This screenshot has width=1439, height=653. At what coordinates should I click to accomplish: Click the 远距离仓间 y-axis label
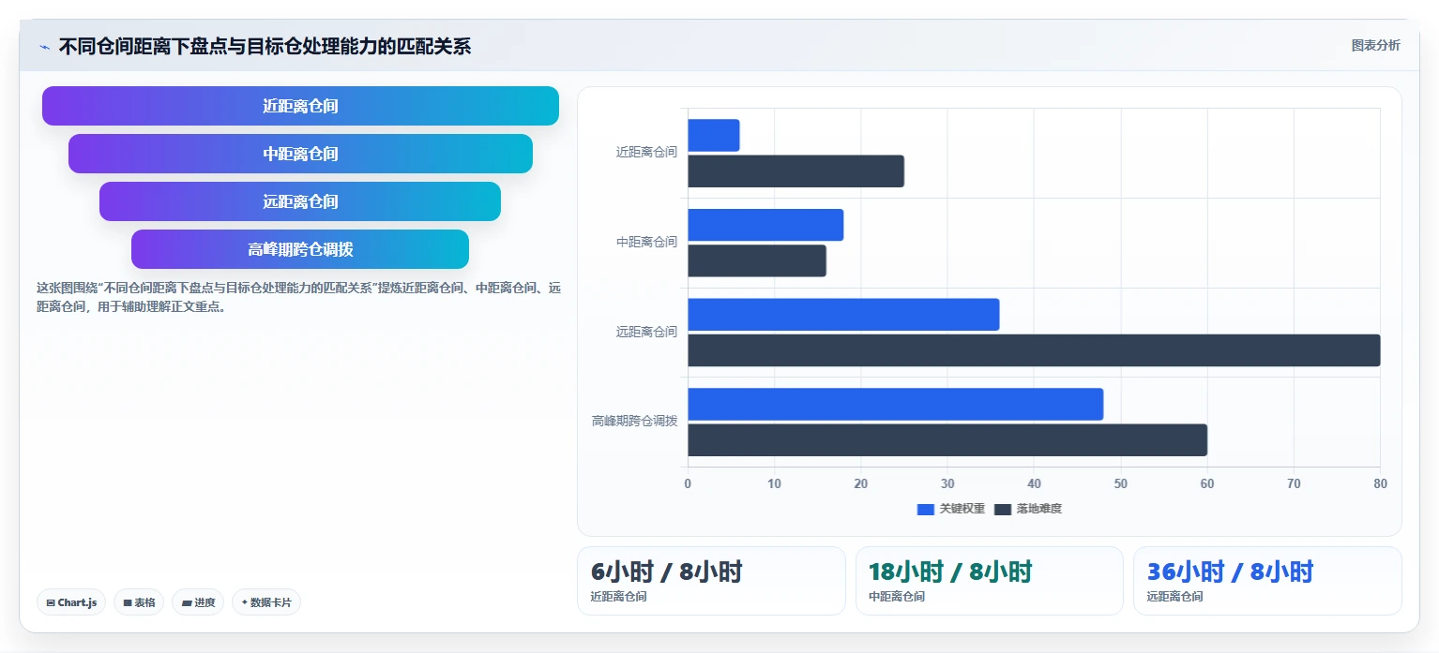point(646,332)
